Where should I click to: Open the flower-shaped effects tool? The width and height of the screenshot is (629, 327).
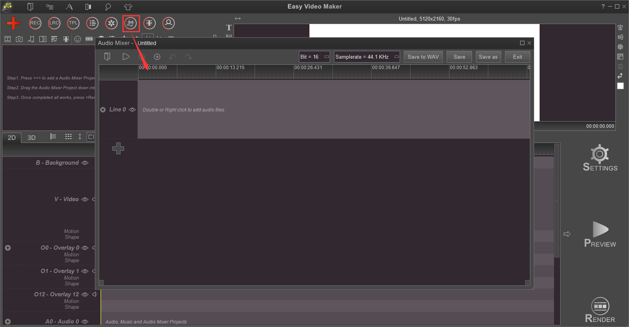[111, 23]
